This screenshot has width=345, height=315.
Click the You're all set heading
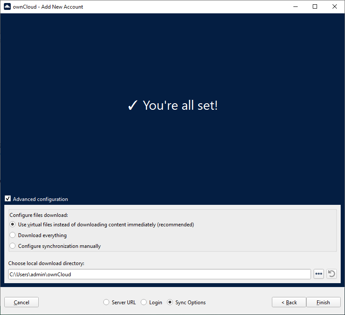coord(180,105)
